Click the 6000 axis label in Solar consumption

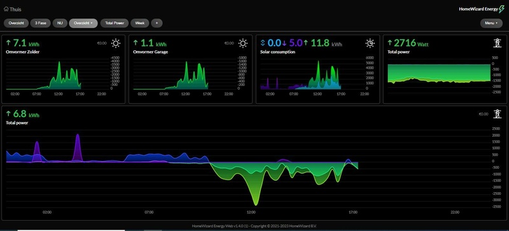click(370, 58)
